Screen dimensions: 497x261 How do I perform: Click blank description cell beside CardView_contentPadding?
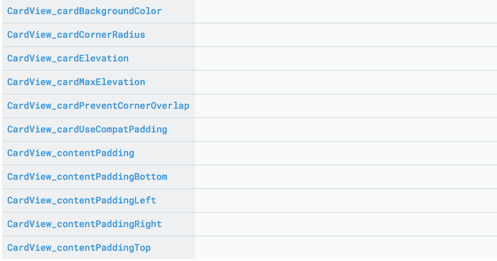(346, 153)
